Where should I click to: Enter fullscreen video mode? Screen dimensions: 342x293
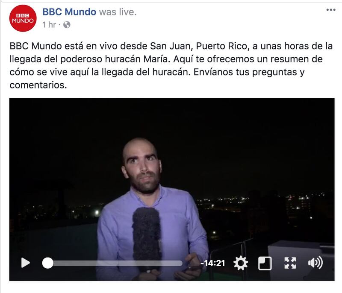point(290,263)
